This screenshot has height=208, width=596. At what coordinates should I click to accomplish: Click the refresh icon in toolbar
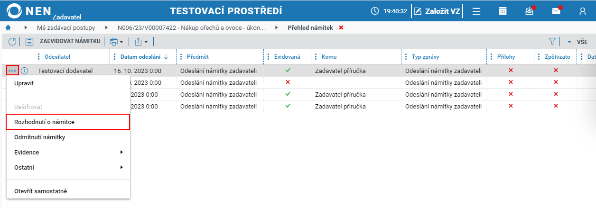12,42
